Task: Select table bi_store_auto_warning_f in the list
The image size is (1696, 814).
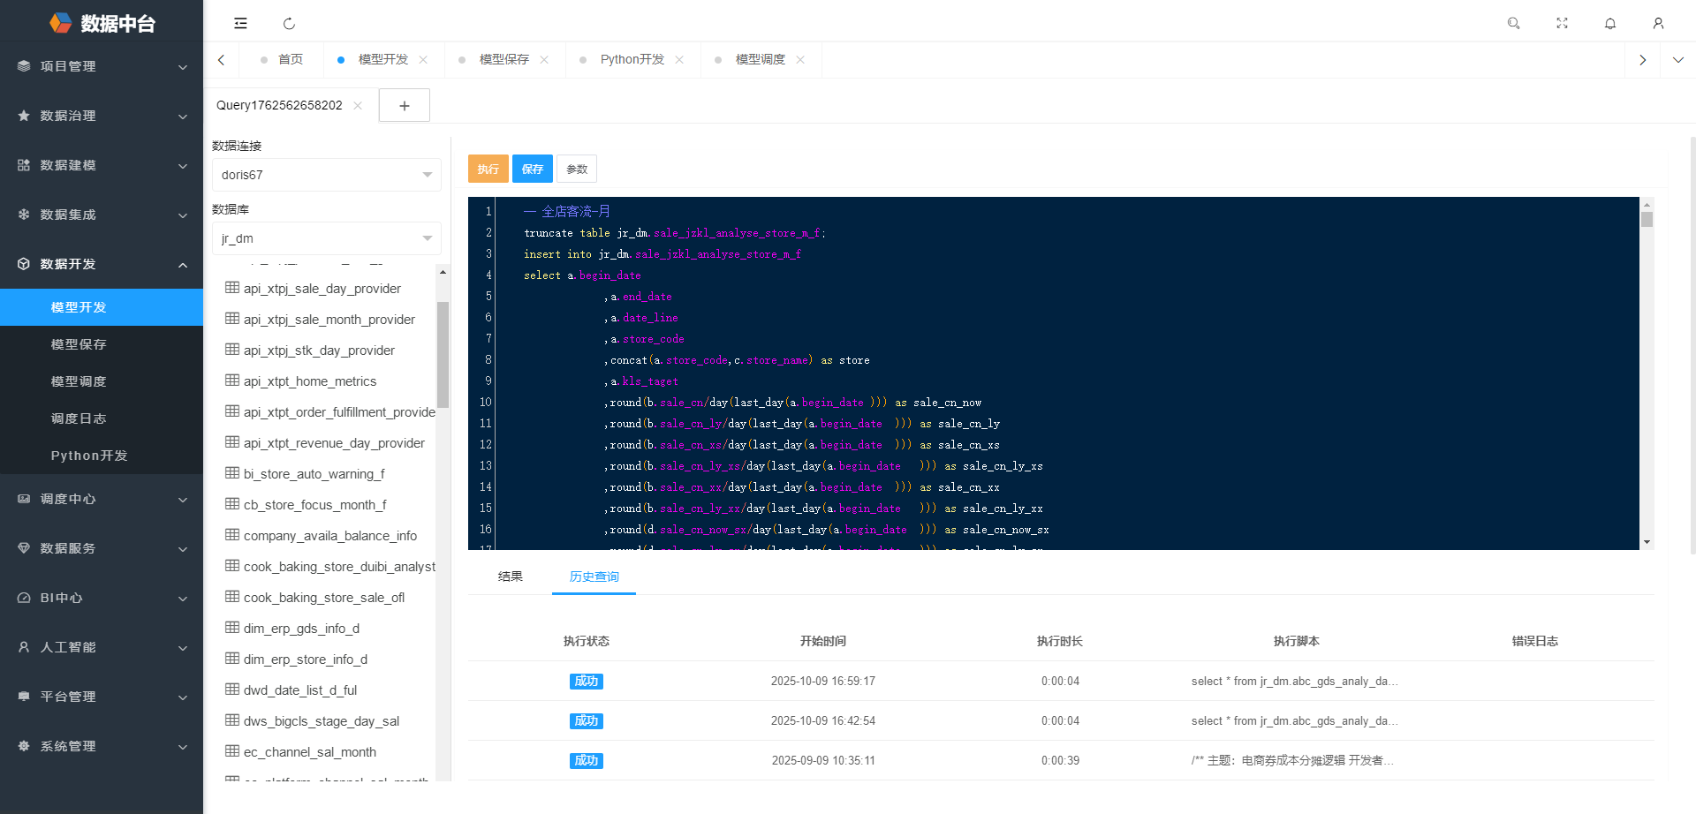Action: click(x=314, y=474)
